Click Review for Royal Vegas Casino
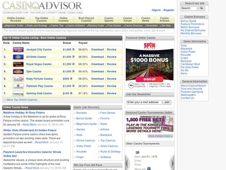This screenshot has width=226, height=170. 112,64
